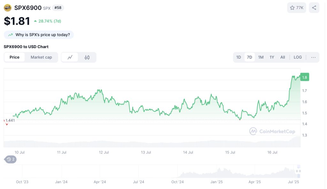Image resolution: width=327 pixels, height=189 pixels.
Task: Click the 1.5 price axis label
Action: (x=304, y=113)
